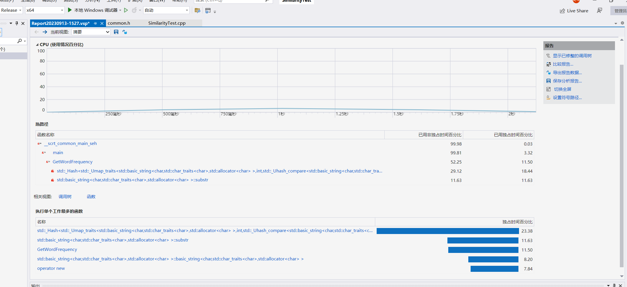627x287 pixels.
Task: Click the 保存分析报告 link
Action: coord(567,81)
